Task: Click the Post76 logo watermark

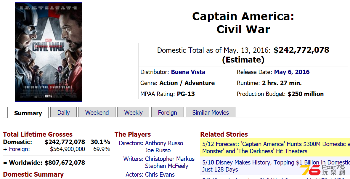Action: click(322, 170)
